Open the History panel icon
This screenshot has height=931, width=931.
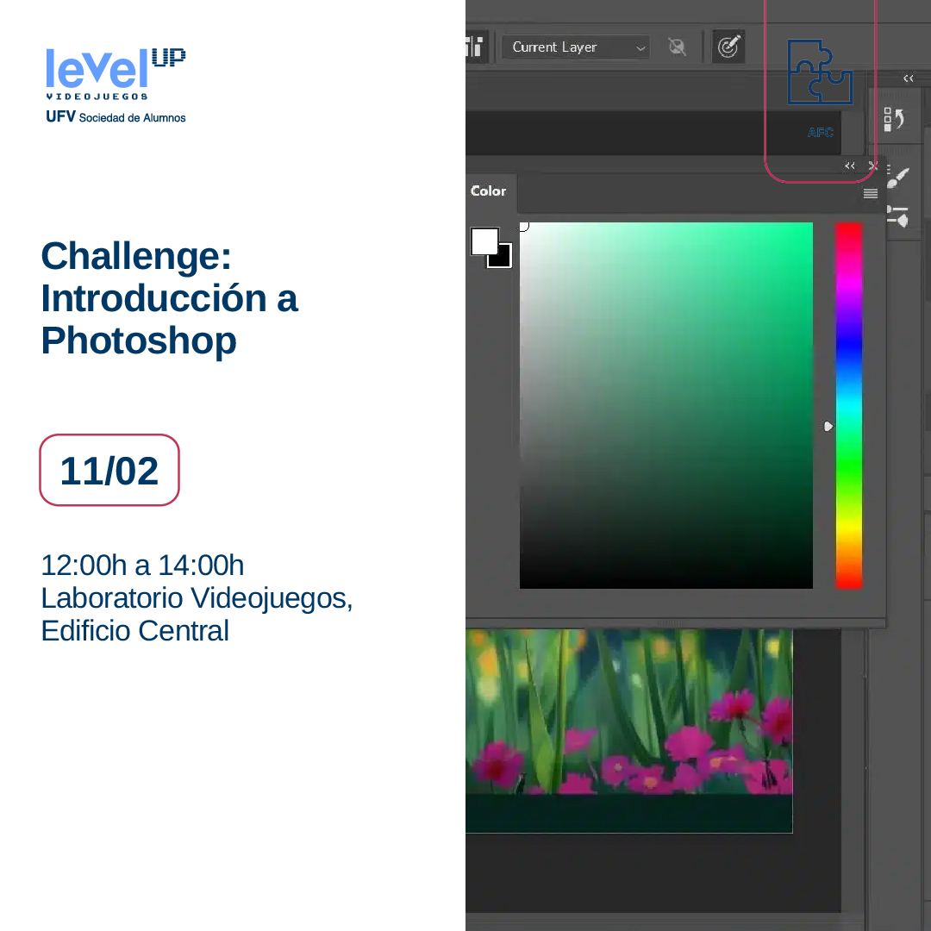894,119
